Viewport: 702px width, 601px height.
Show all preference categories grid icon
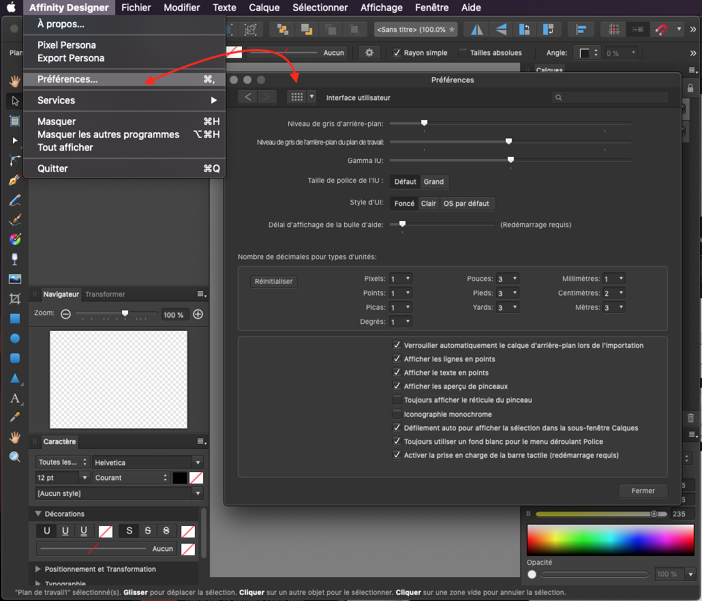click(x=297, y=97)
